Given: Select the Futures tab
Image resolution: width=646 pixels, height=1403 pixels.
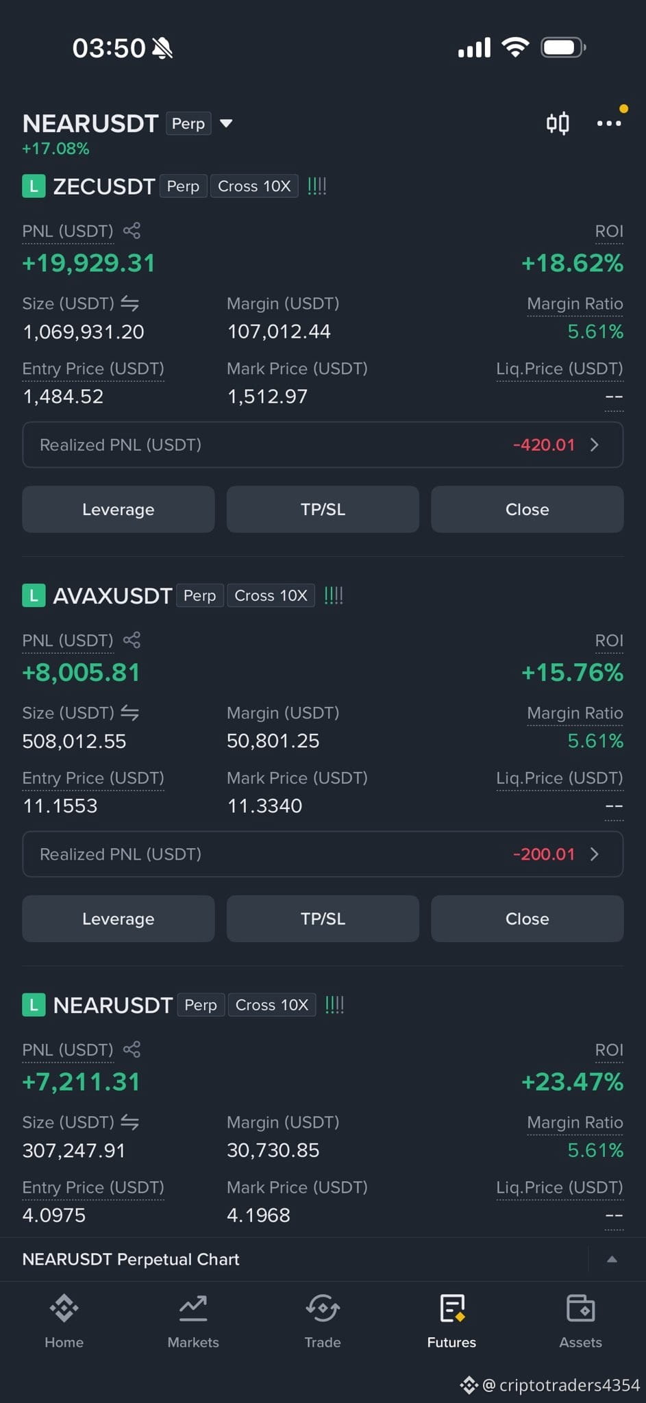Looking at the screenshot, I should tap(451, 1322).
